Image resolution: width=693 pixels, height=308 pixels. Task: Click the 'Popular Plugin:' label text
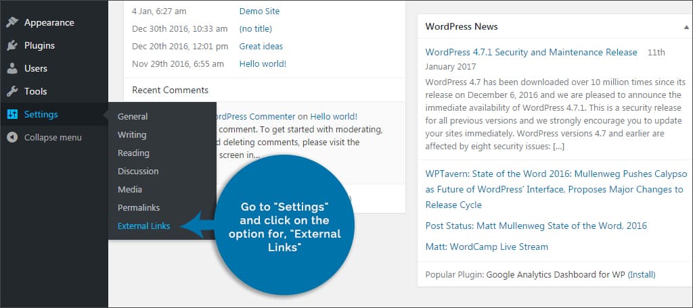454,274
